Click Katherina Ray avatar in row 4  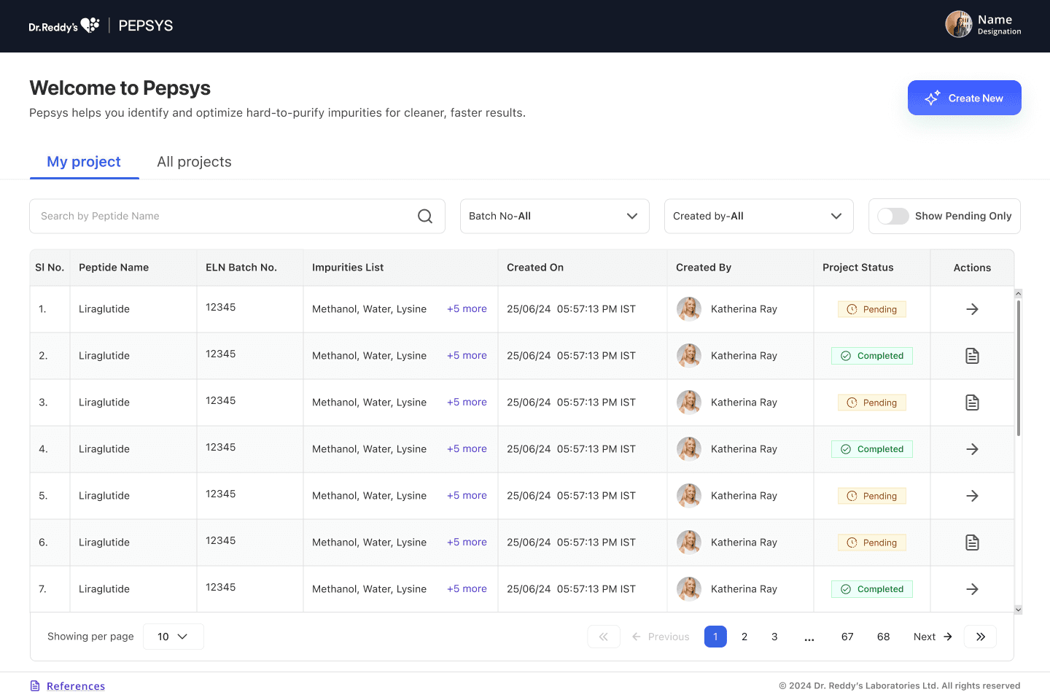pyautogui.click(x=689, y=449)
